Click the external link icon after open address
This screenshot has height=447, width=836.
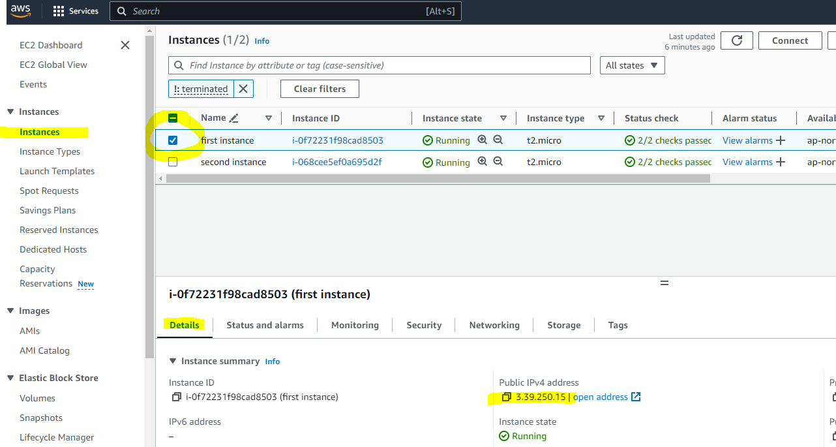pyautogui.click(x=636, y=397)
